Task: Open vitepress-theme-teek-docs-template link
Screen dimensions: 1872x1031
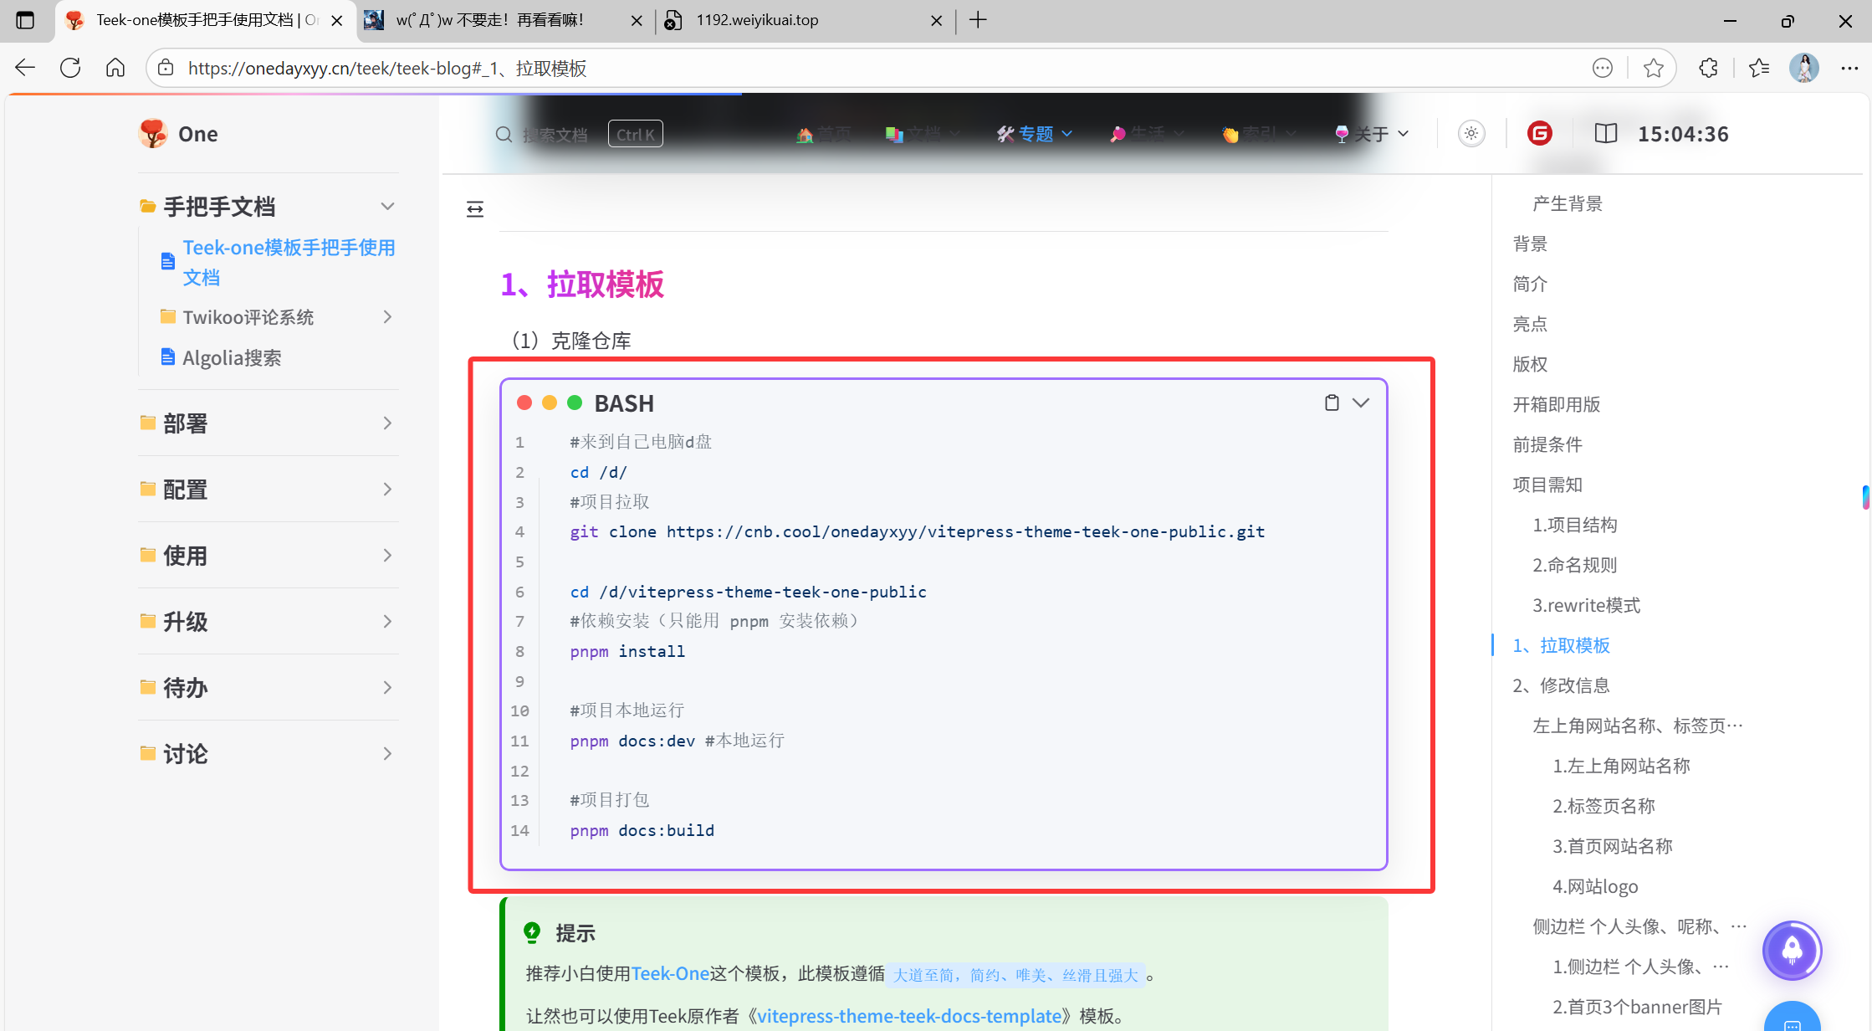Action: [x=909, y=1016]
